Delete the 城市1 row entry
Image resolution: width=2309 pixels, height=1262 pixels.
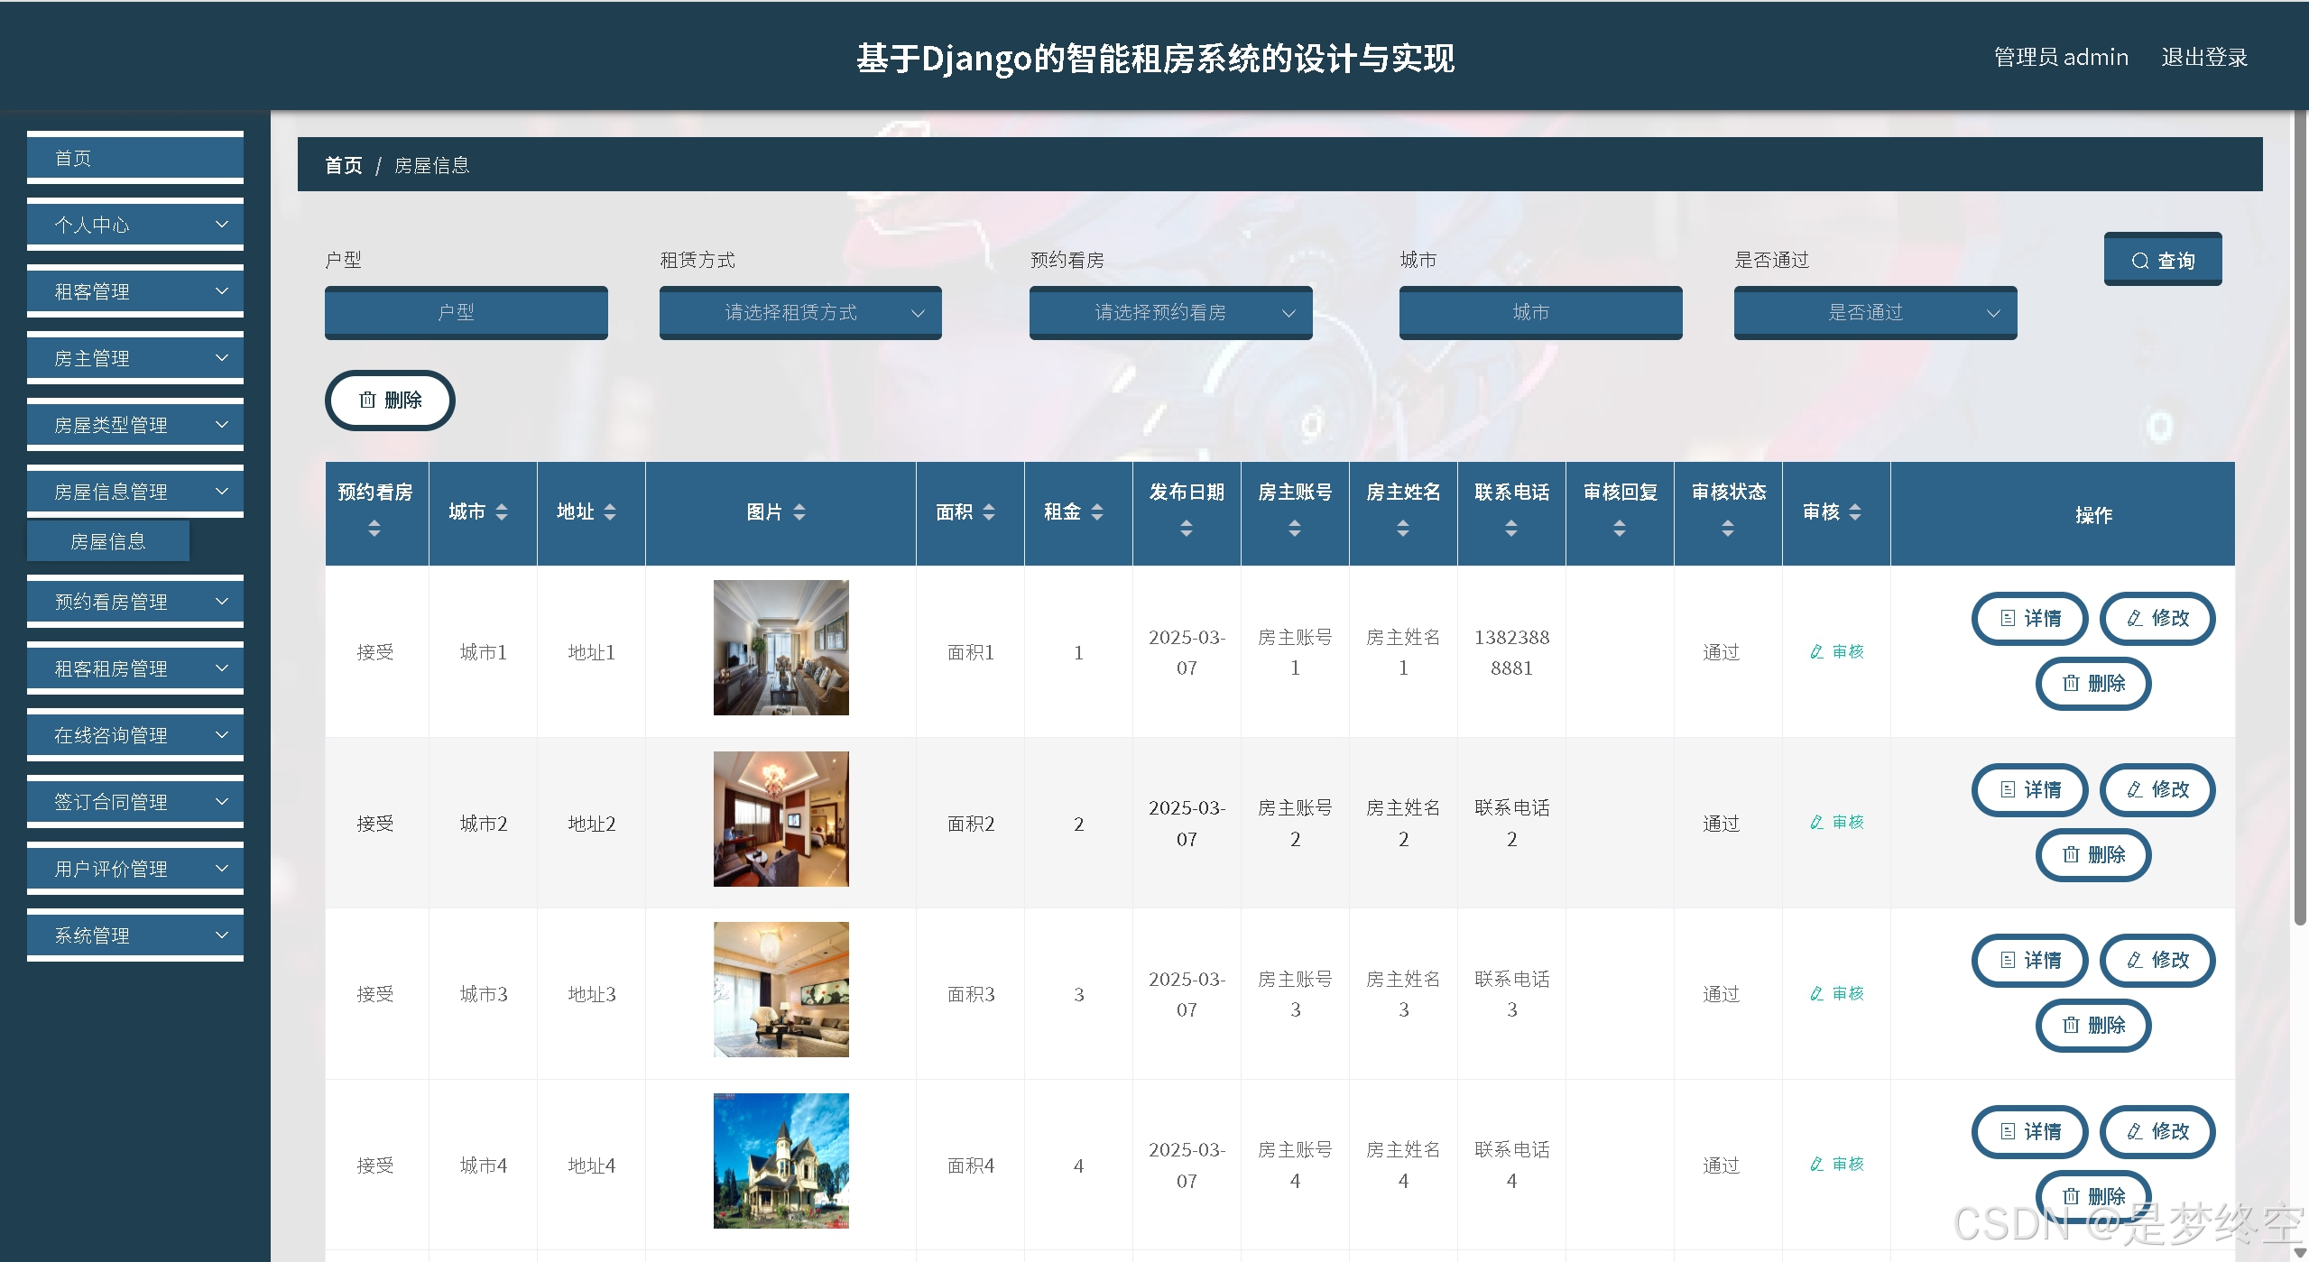2092,683
